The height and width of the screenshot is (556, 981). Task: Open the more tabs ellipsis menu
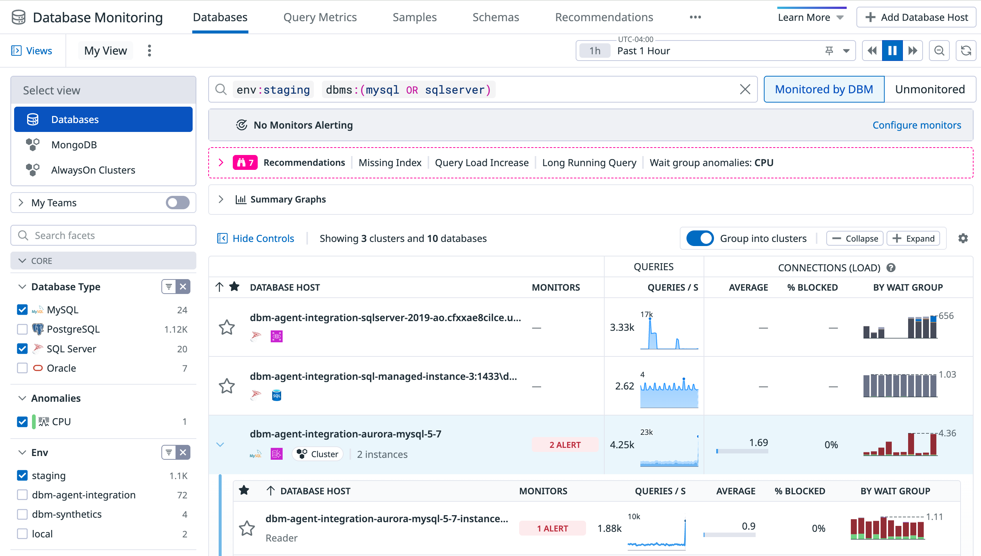click(695, 17)
